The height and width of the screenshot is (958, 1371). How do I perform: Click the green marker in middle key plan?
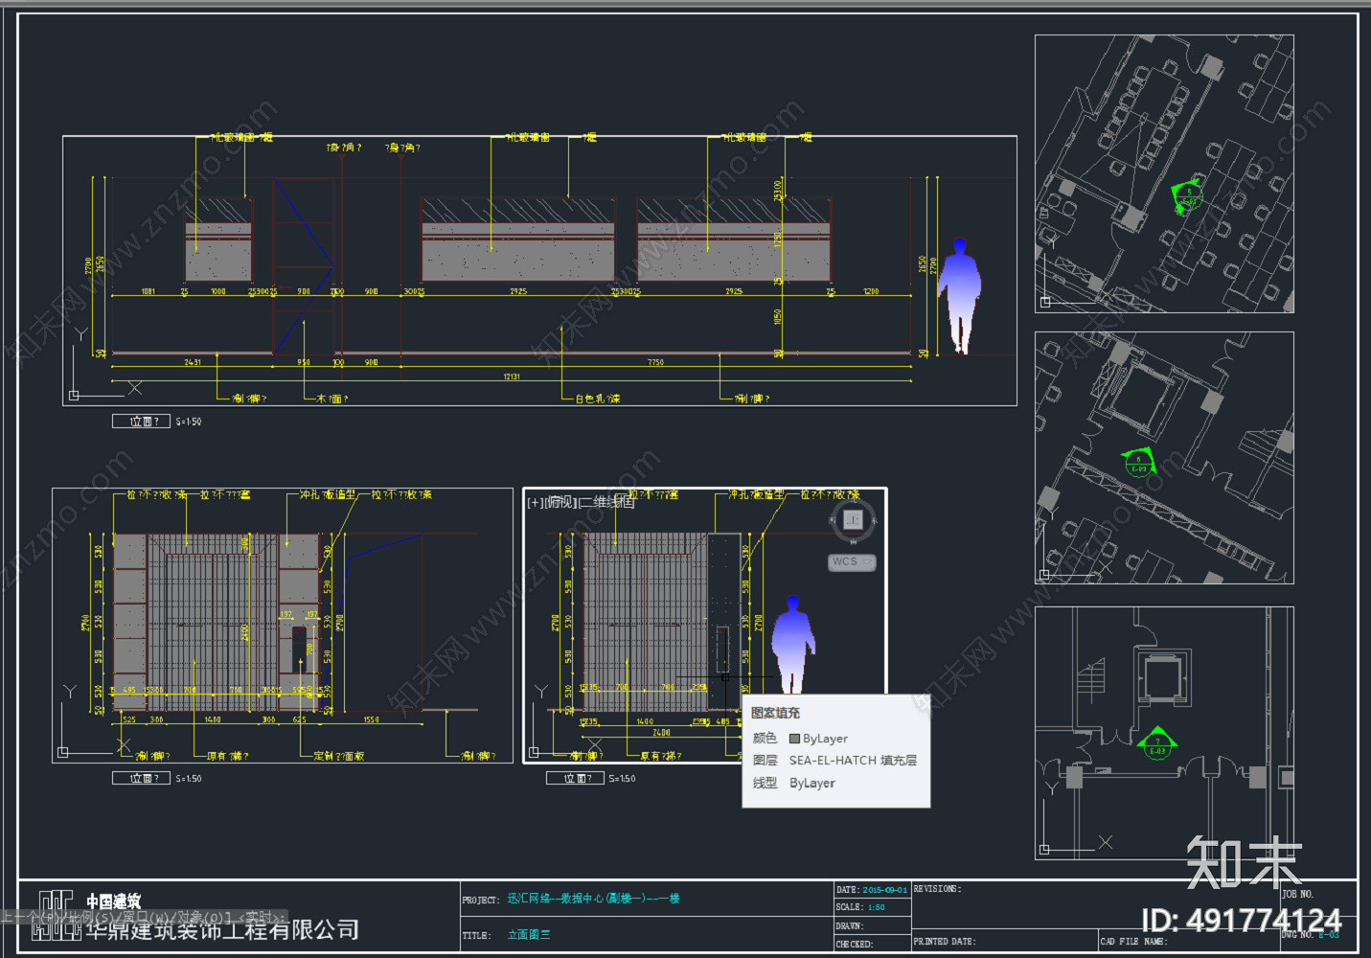(1139, 462)
